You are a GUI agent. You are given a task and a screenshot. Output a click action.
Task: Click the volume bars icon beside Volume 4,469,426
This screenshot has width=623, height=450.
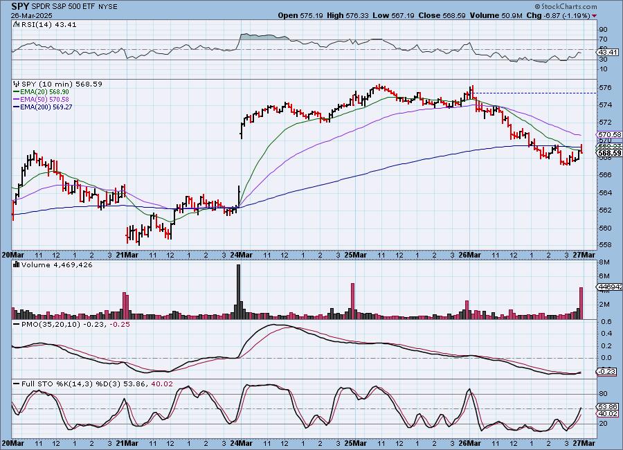(x=17, y=264)
